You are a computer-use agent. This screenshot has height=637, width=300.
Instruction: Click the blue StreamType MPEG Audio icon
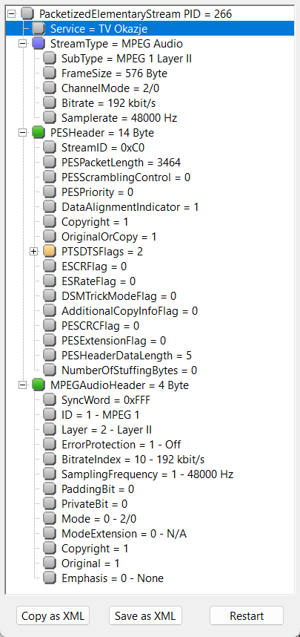(x=38, y=44)
